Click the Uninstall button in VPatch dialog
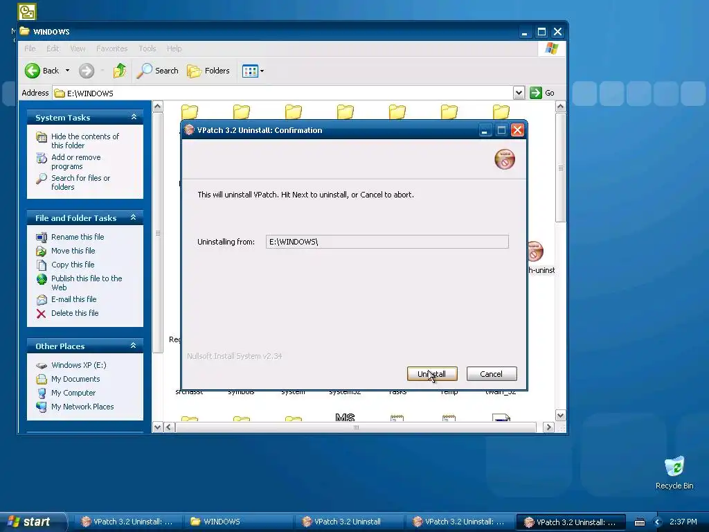Viewport: 709px width, 532px height. [x=432, y=373]
